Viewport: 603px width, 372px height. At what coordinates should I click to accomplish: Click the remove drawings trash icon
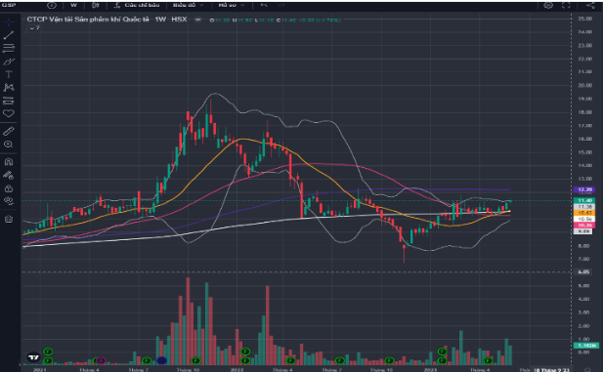pos(9,219)
